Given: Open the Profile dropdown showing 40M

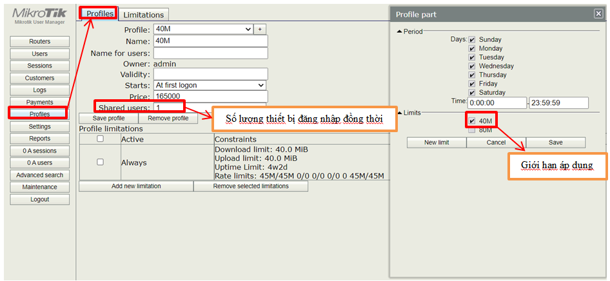Looking at the screenshot, I should (203, 29).
